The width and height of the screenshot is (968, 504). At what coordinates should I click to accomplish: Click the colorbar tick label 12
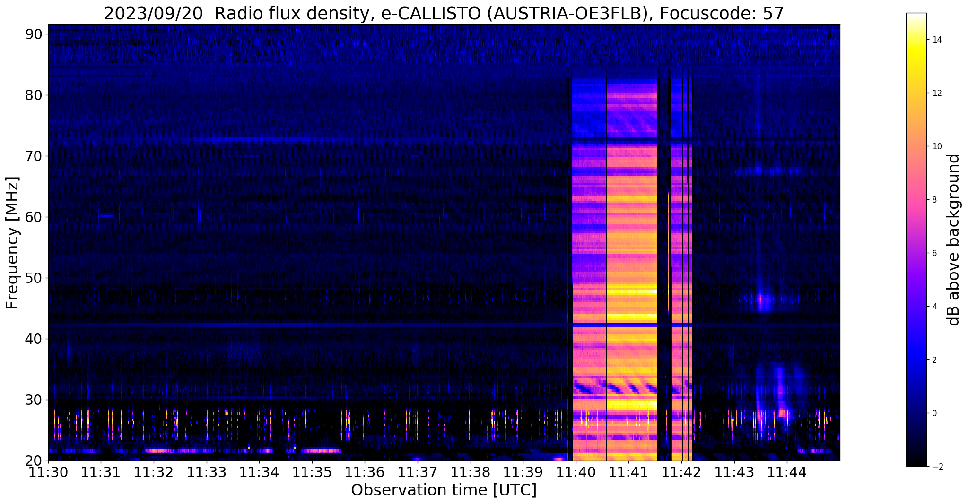[x=936, y=93]
